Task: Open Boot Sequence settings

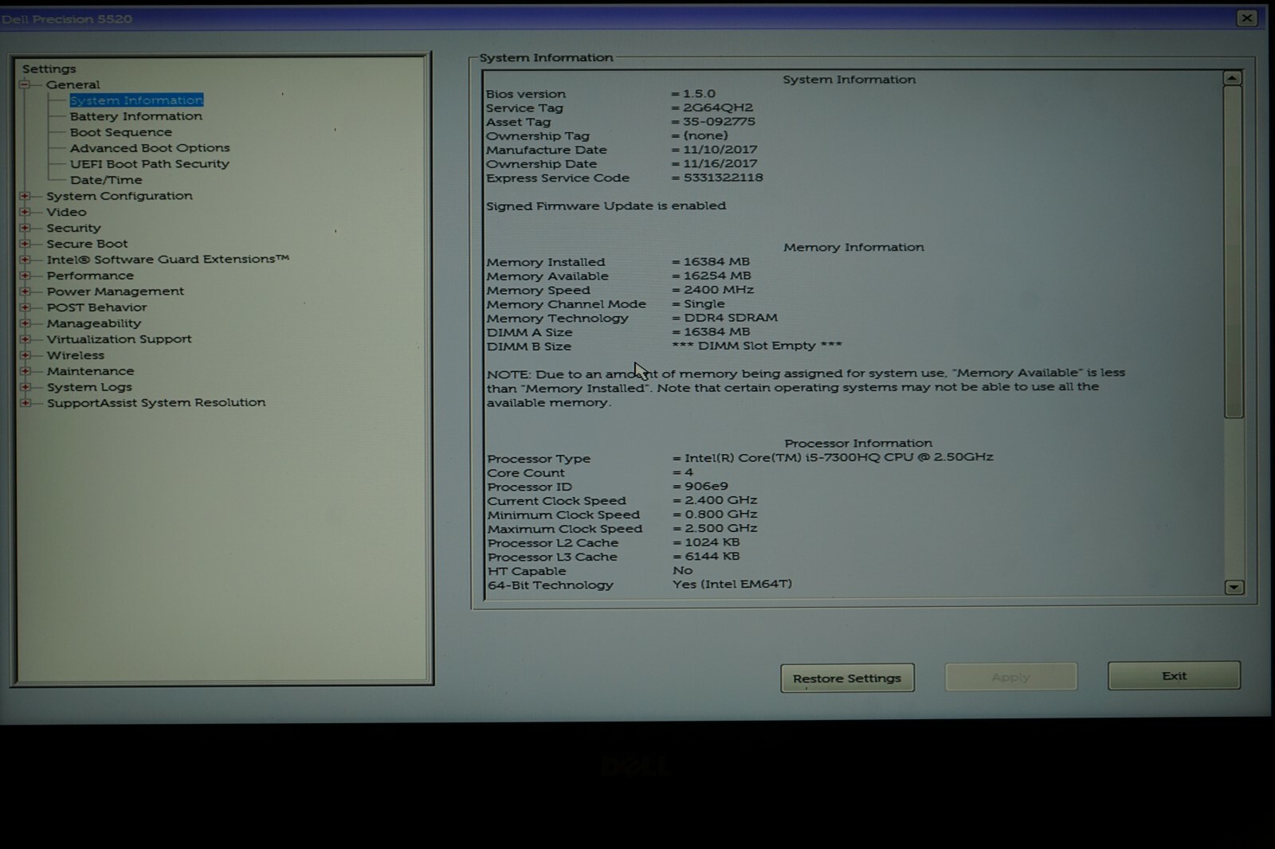Action: (x=120, y=132)
